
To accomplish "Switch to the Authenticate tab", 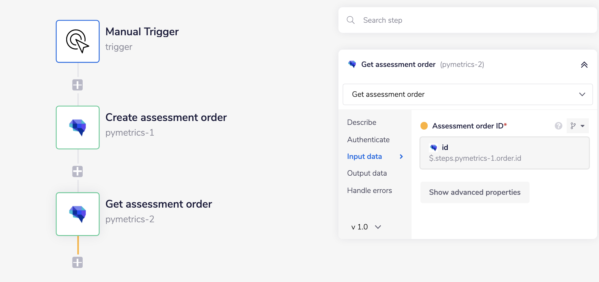I will 368,140.
